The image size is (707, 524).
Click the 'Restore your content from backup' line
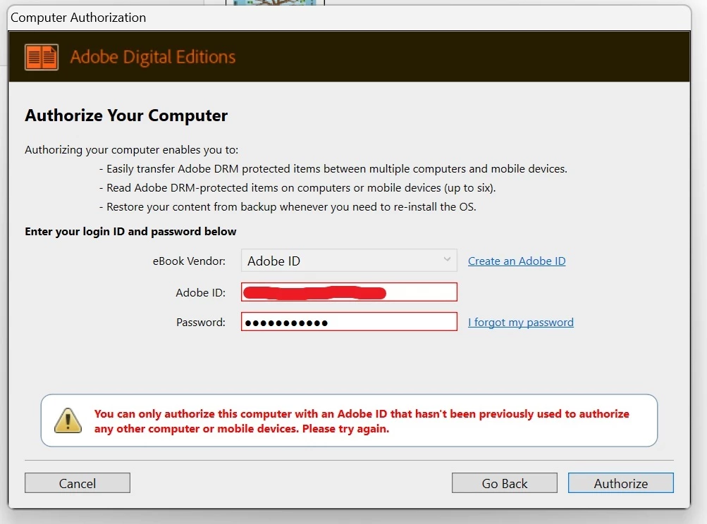click(288, 207)
